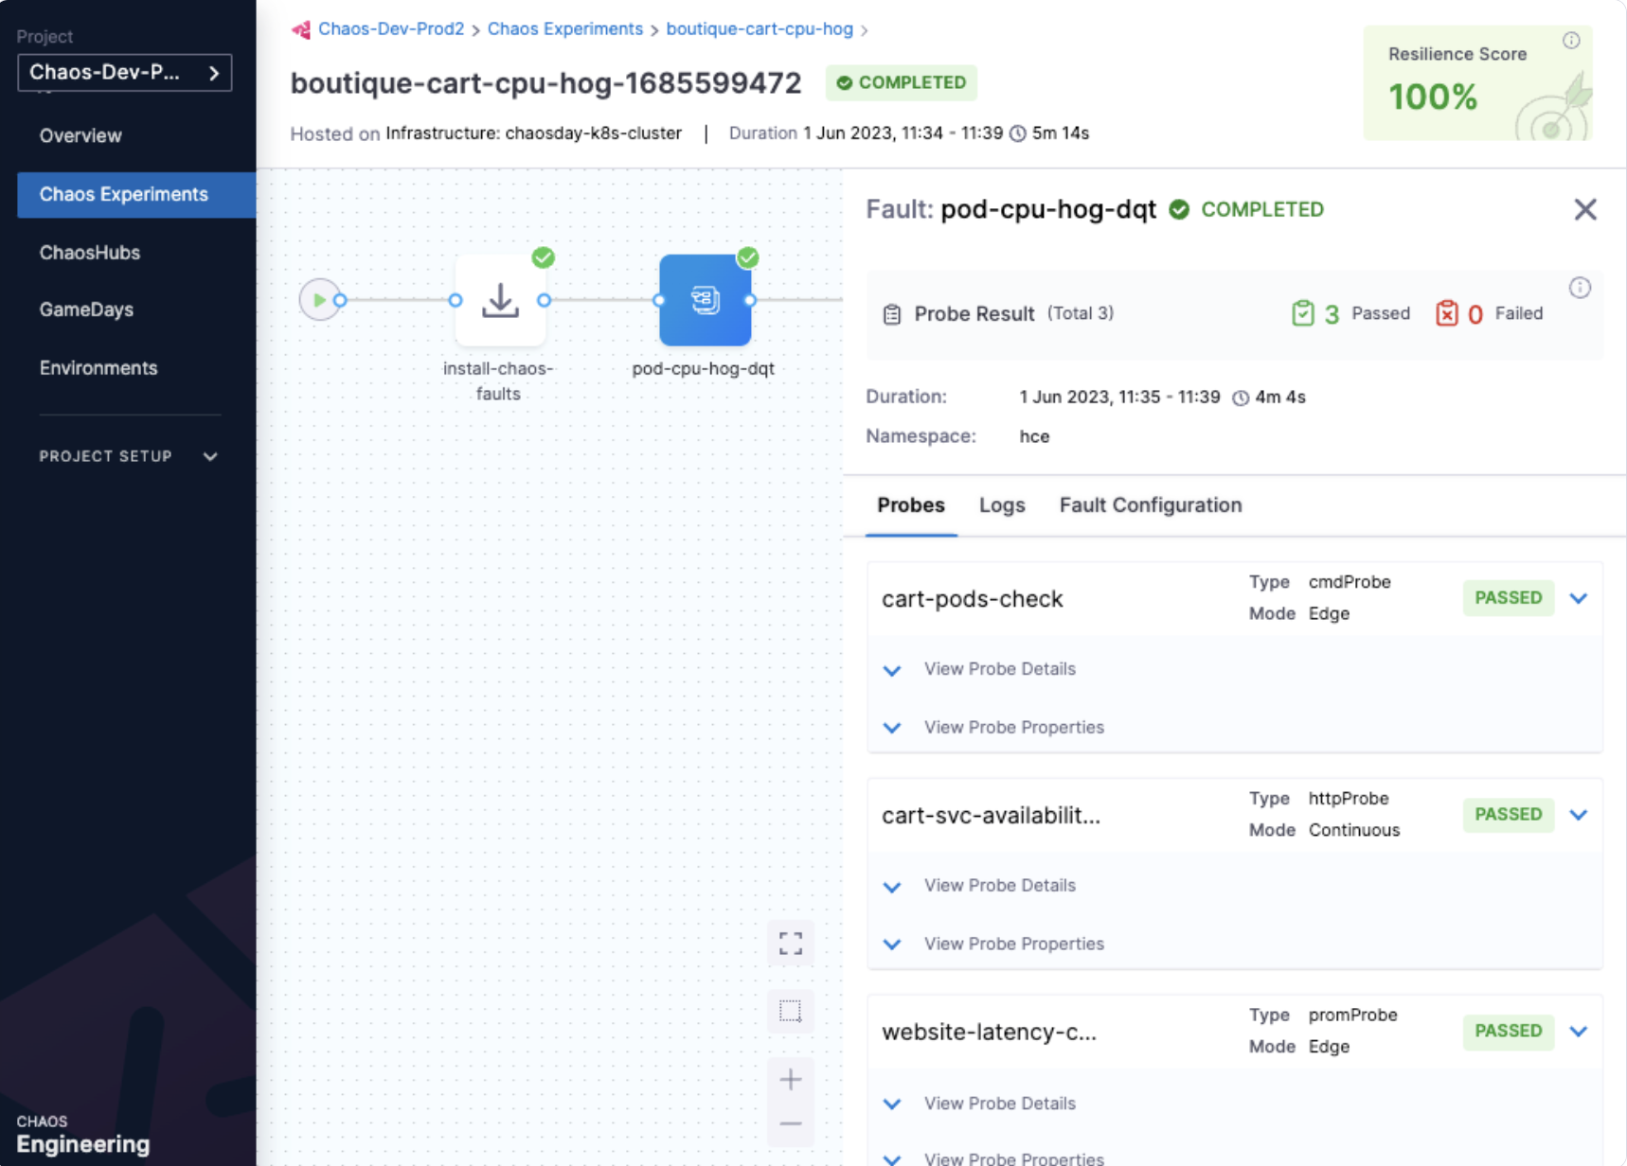Click the Resilience Score info icon

pyautogui.click(x=1571, y=40)
